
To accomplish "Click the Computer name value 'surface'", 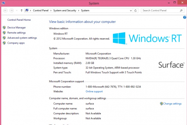I will pos(90,104).
